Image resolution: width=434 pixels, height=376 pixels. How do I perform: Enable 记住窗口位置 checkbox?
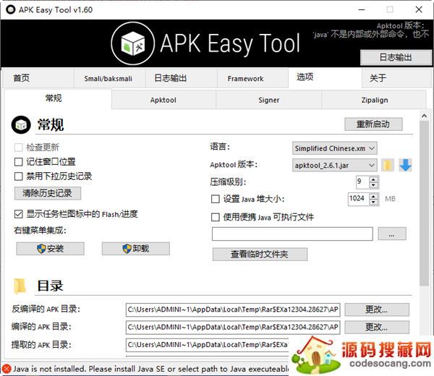[x=19, y=162]
